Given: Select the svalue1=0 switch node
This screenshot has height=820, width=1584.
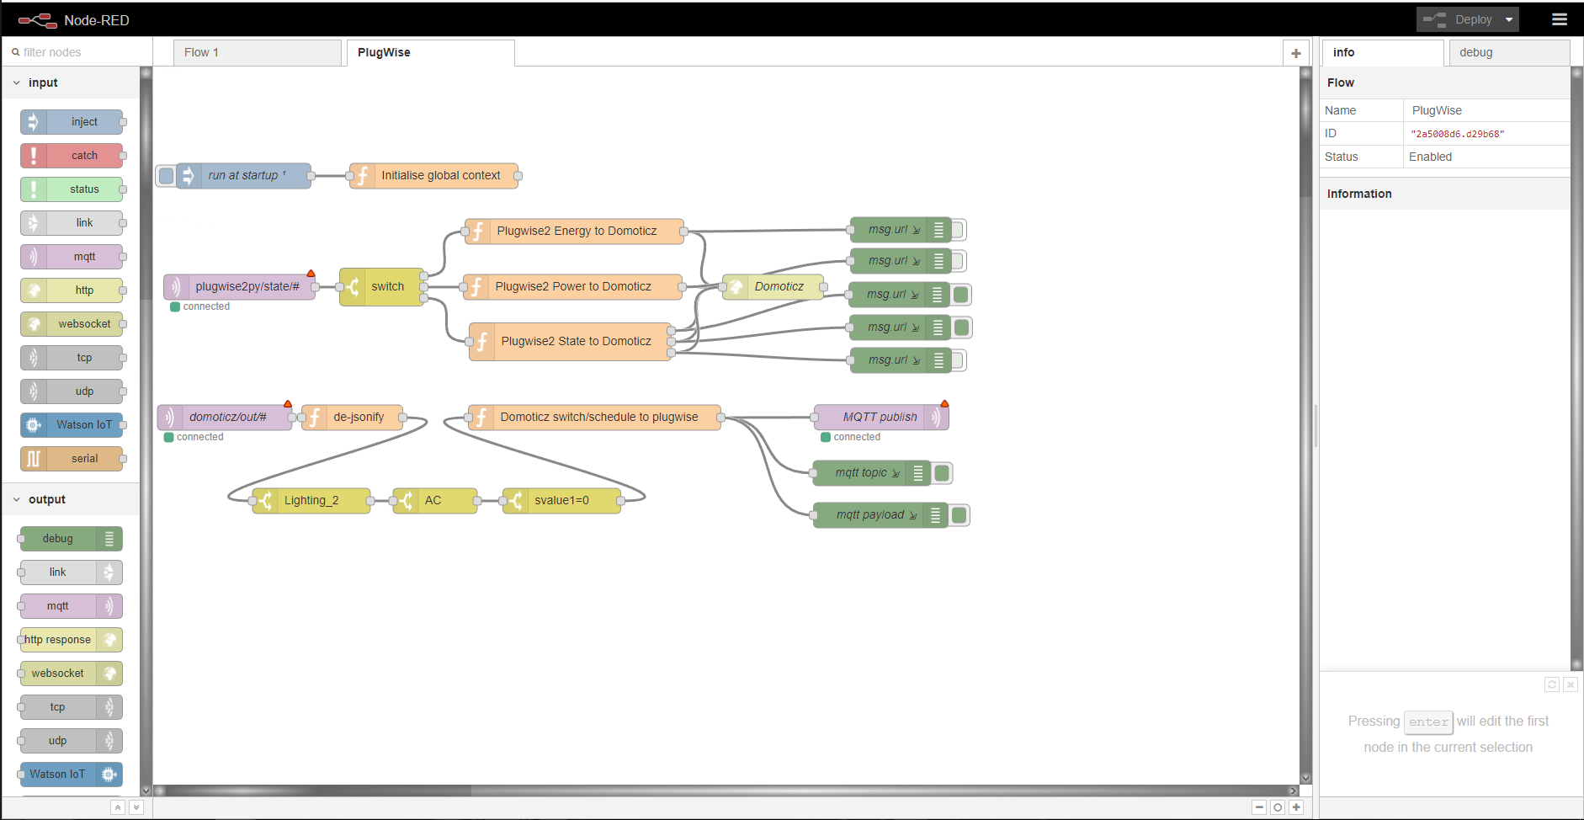Looking at the screenshot, I should click(x=562, y=501).
